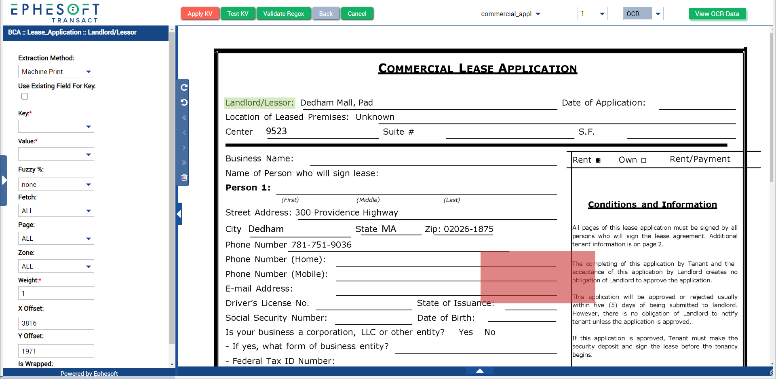Viewport: 776px width, 379px height.
Task: Click the left panel scroll down arrow
Action: [172, 364]
